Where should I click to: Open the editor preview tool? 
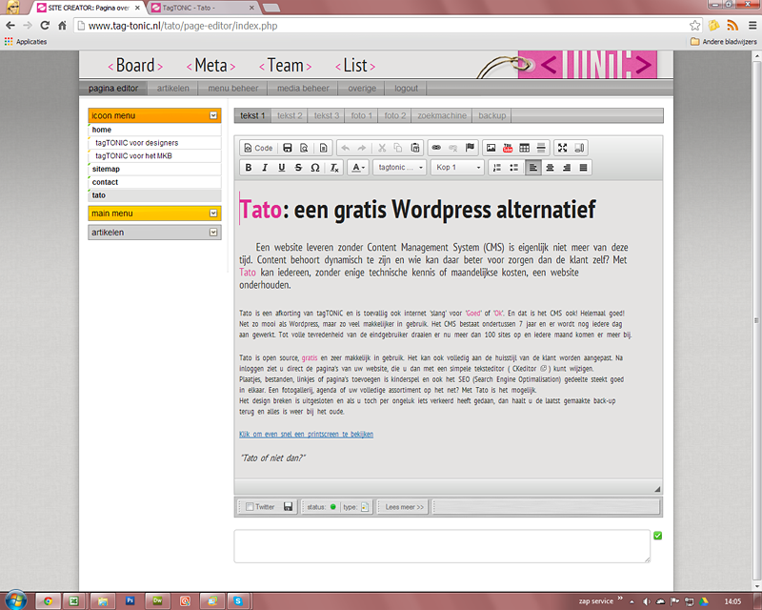coord(304,148)
